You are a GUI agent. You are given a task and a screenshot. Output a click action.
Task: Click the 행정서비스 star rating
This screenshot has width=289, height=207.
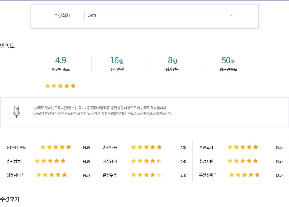[52, 175]
